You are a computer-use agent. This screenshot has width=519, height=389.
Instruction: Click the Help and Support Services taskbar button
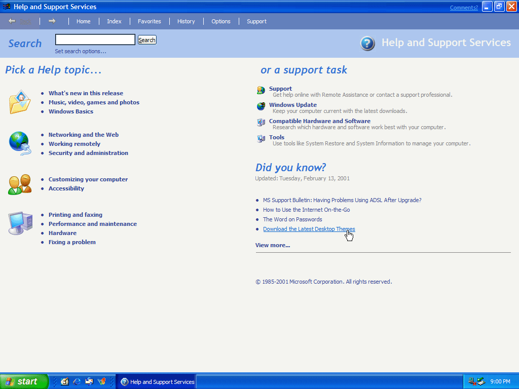pos(157,382)
